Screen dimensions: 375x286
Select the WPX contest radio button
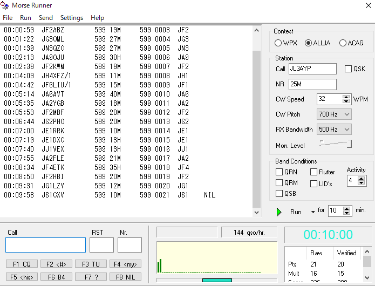(x=278, y=43)
